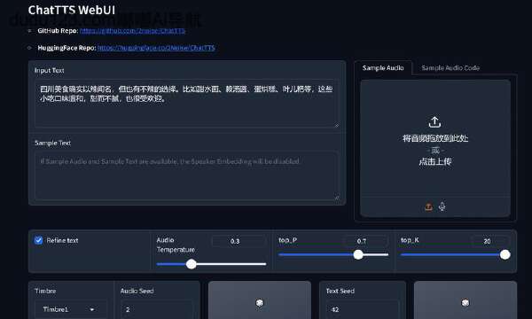Open the GitHub Repo link
This screenshot has height=319, width=532.
click(132, 31)
